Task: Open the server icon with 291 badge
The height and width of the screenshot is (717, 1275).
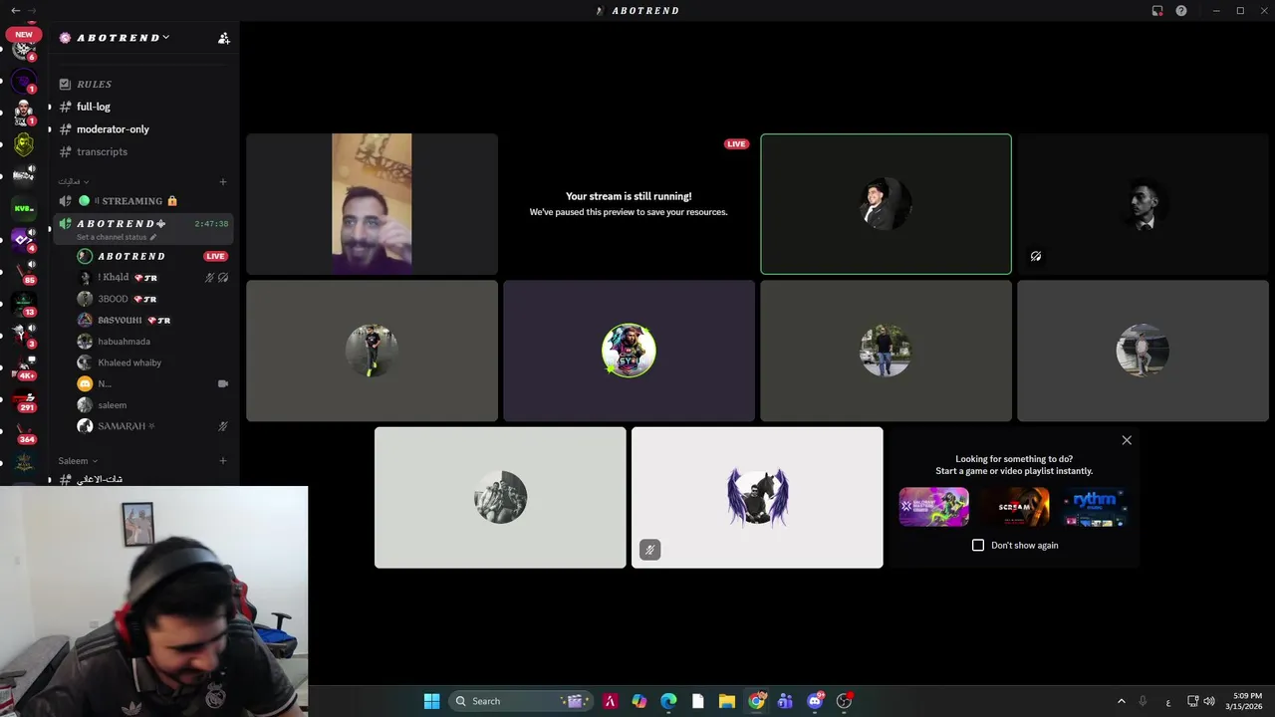Action: coord(24,400)
